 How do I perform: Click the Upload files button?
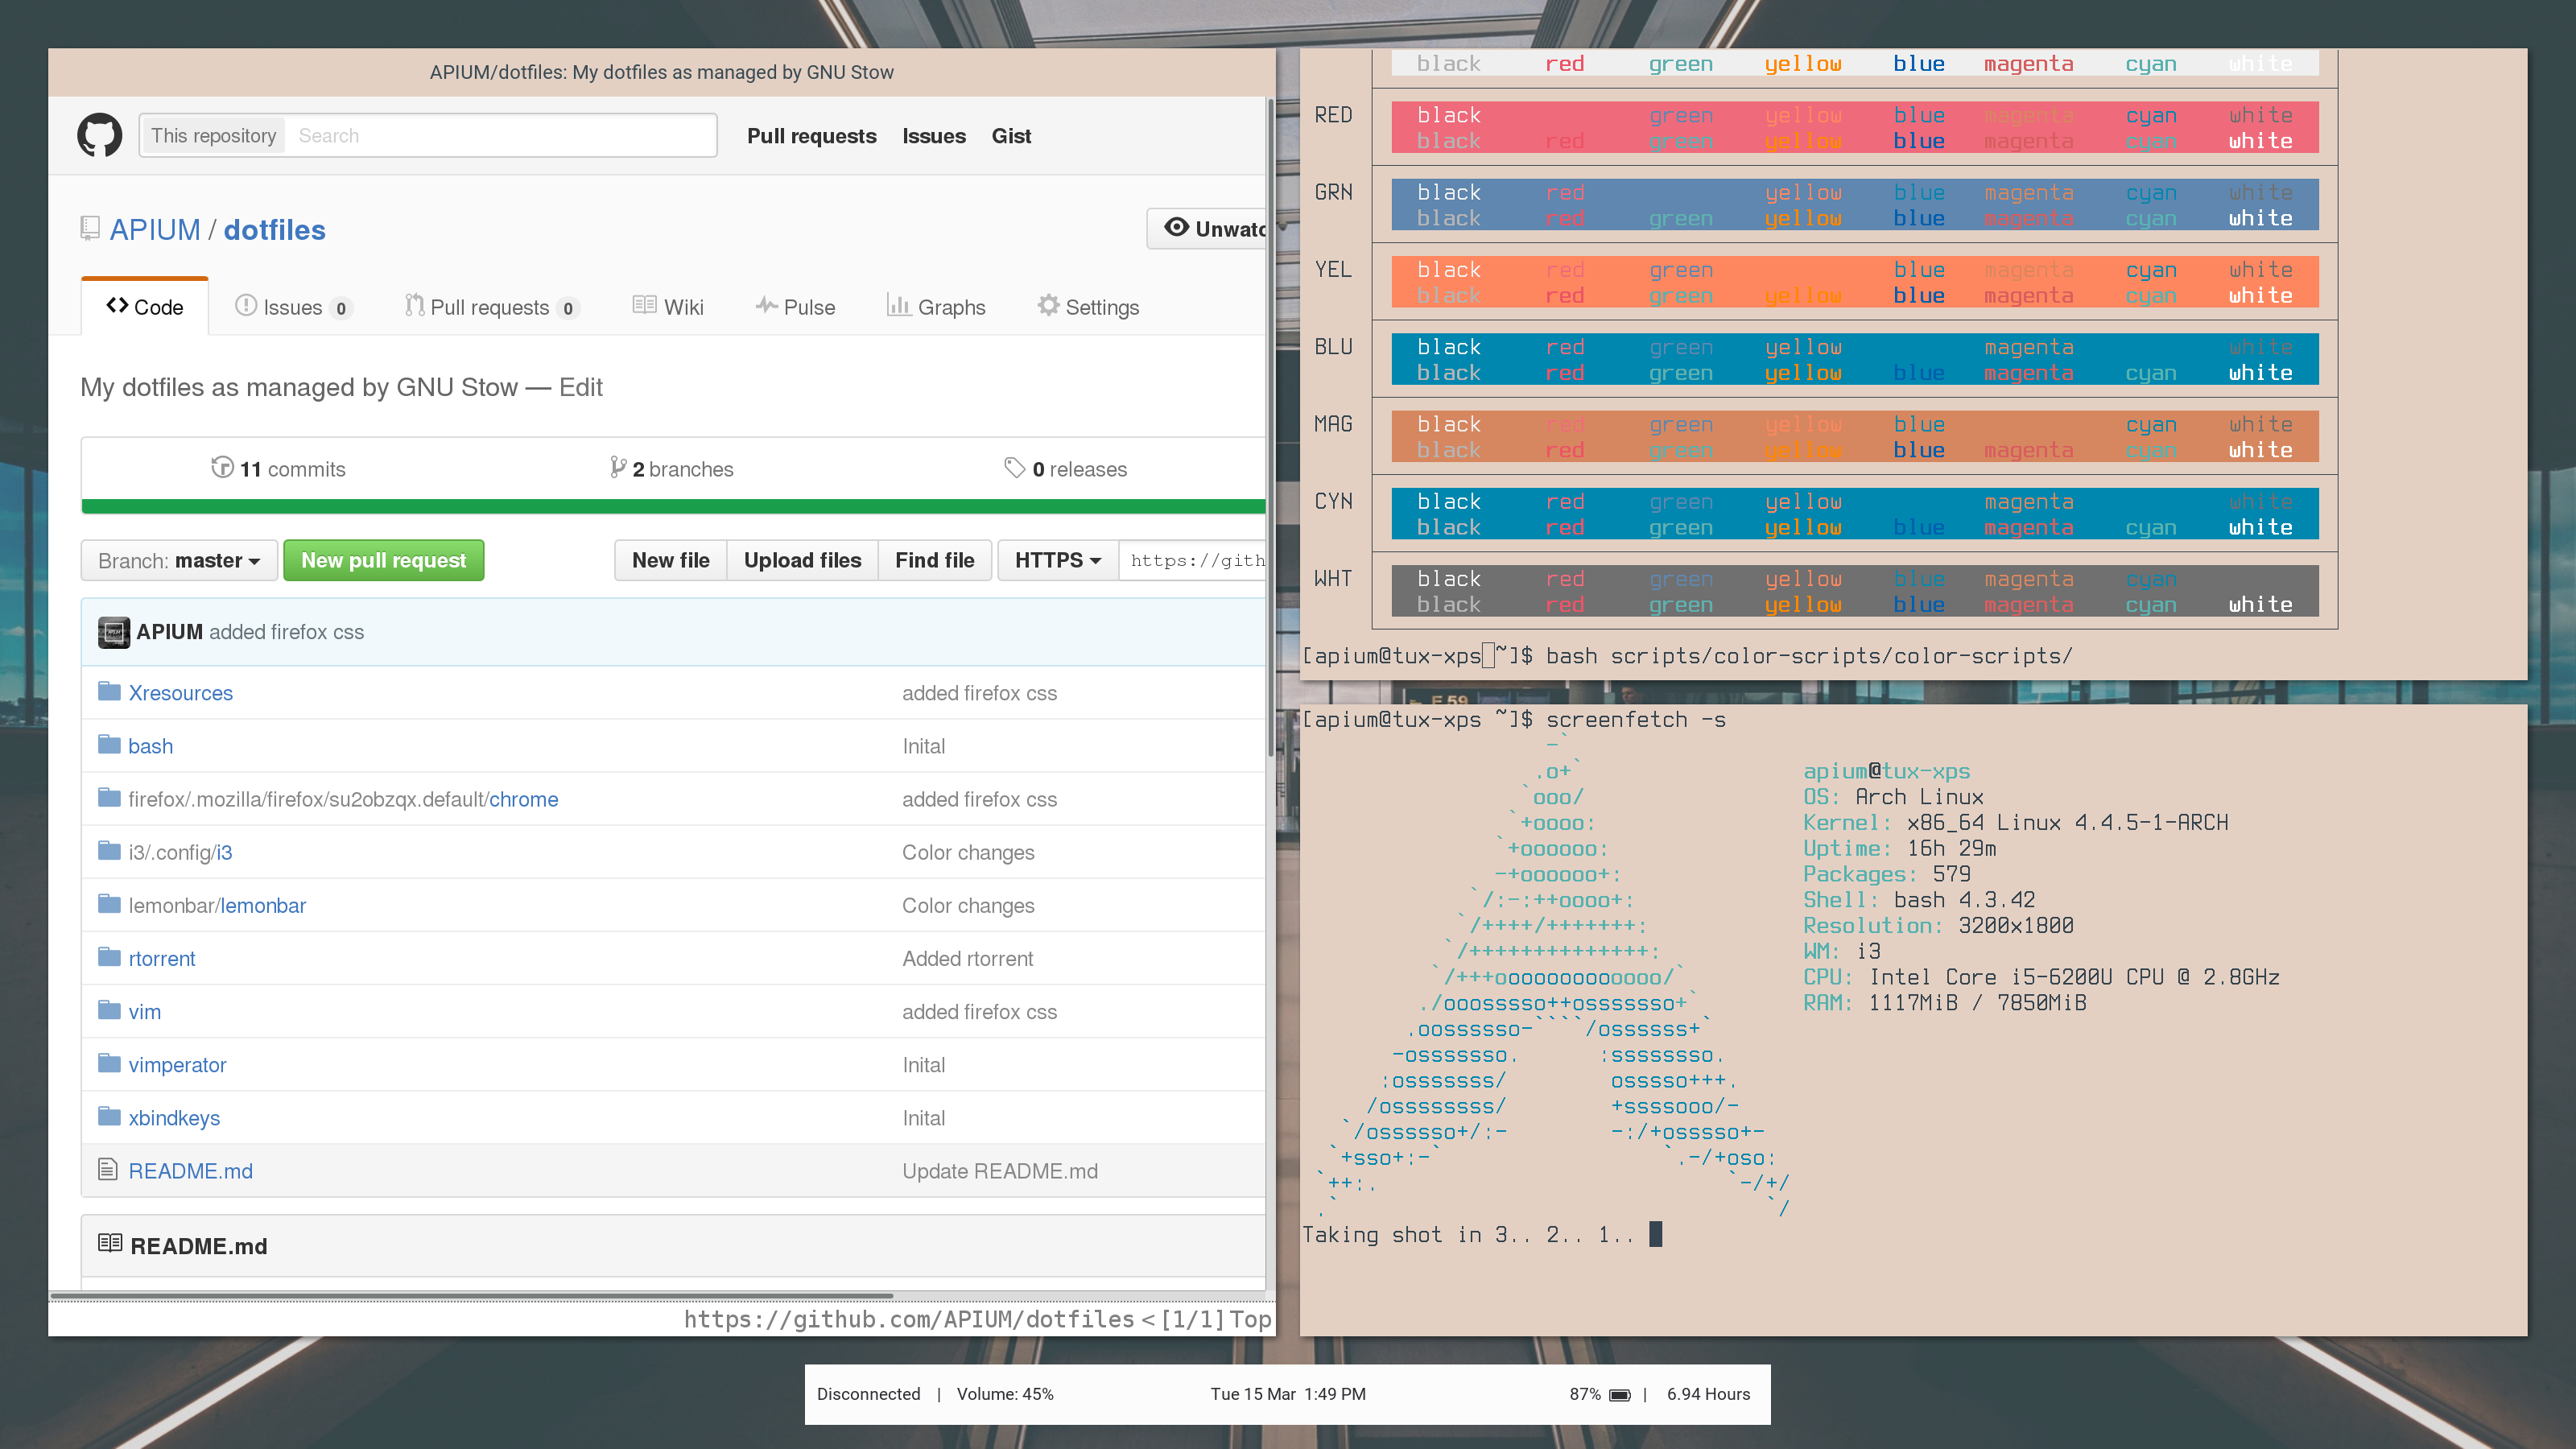click(802, 560)
